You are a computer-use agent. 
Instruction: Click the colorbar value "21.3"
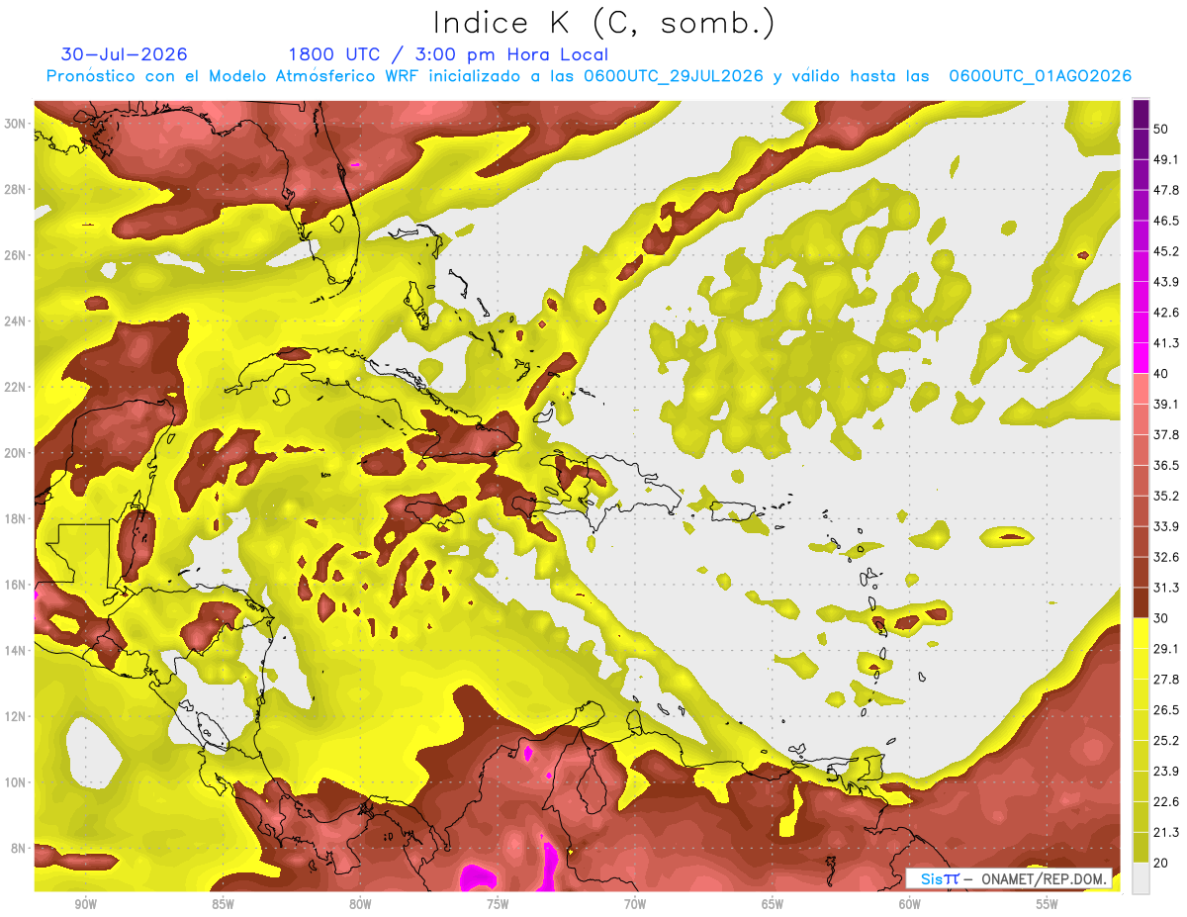pyautogui.click(x=1166, y=833)
